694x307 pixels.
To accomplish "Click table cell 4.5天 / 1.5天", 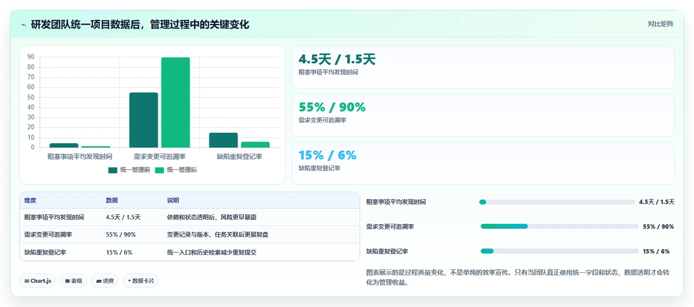I will (x=124, y=217).
